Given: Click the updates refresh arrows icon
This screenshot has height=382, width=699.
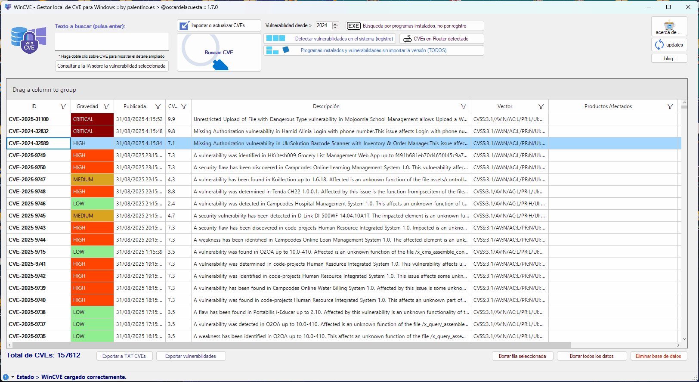Looking at the screenshot, I should [659, 45].
